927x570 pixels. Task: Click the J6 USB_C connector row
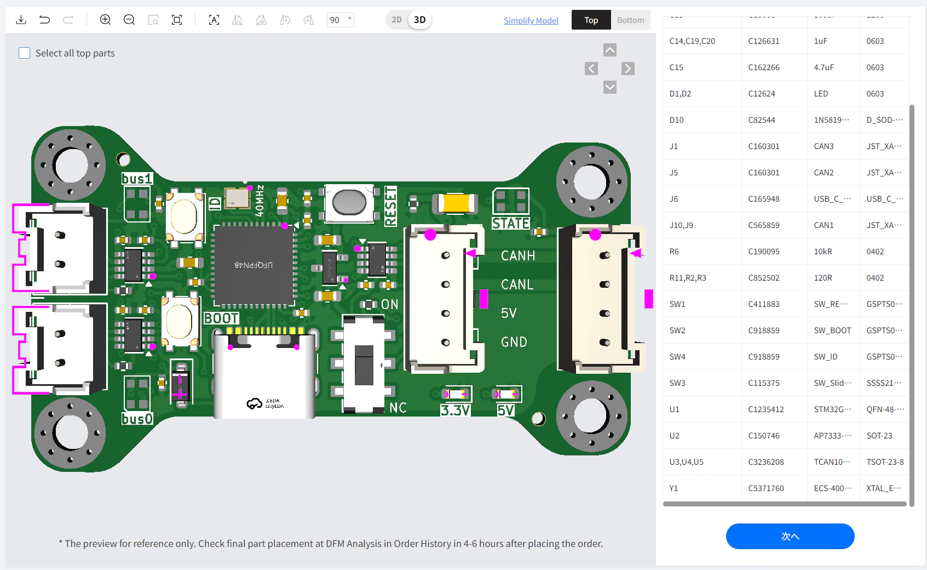tap(786, 199)
